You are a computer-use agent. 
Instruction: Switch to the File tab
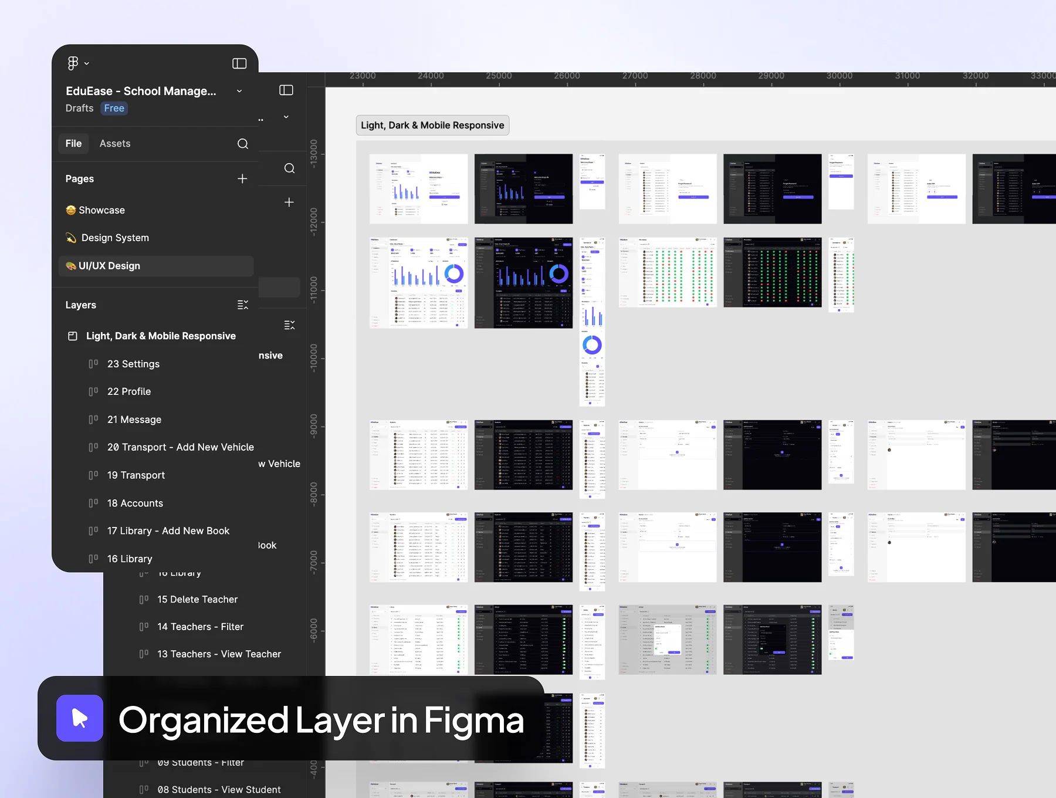74,143
